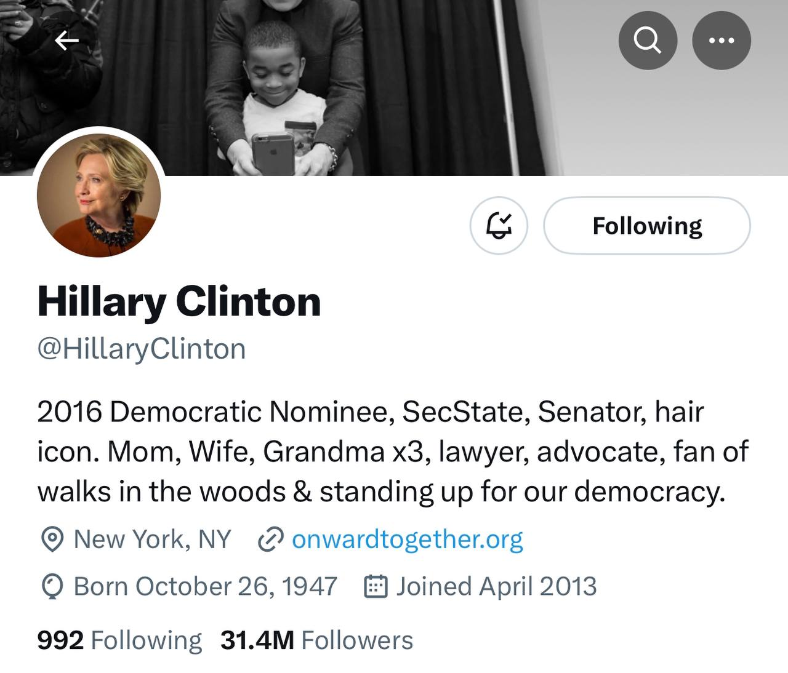Click the Born October 26, 1947 text
Image resolution: width=788 pixels, height=673 pixels.
click(205, 586)
